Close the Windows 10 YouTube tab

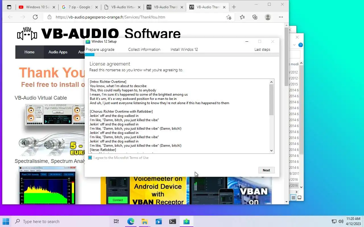click(54, 7)
